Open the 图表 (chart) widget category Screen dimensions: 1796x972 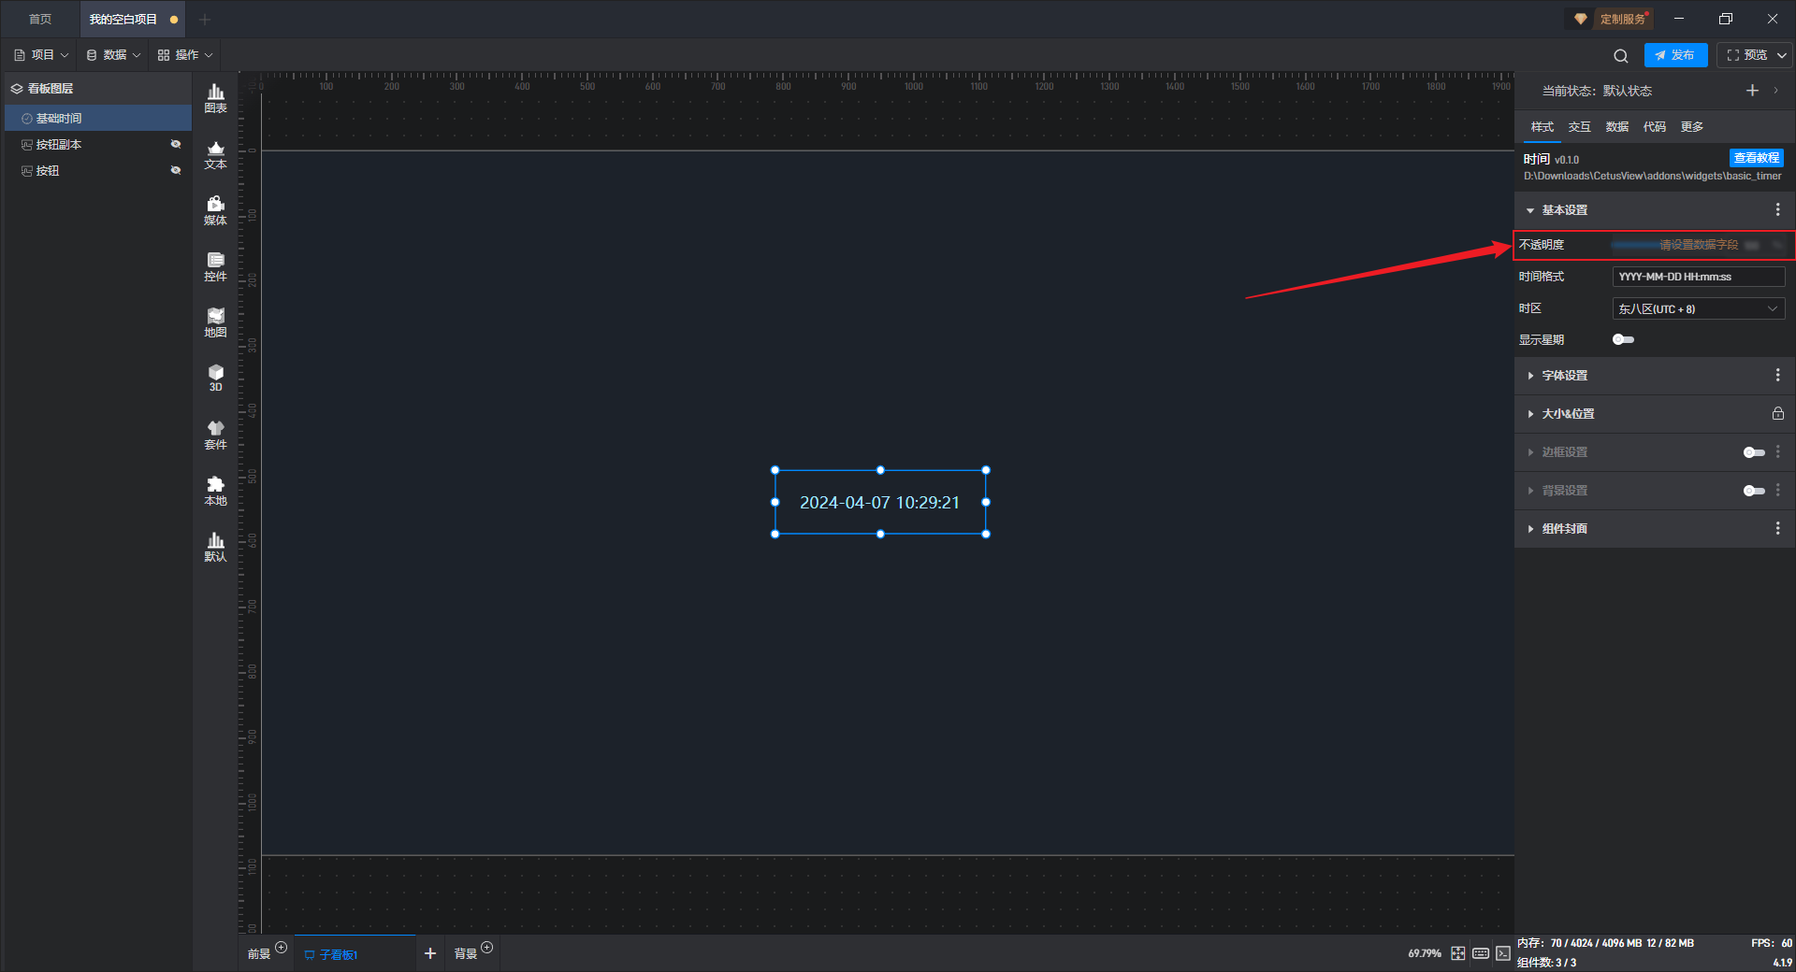click(x=215, y=98)
